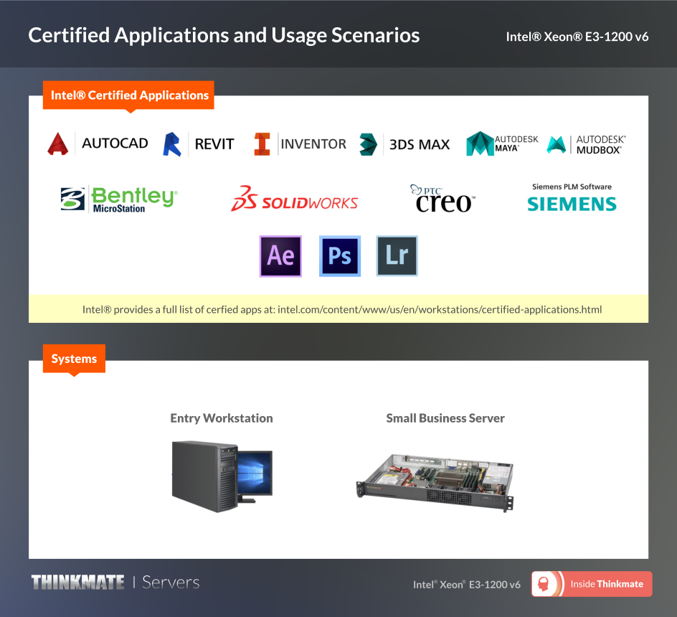Click the Inside Thinkmate button
Viewport: 677px width, 617px height.
click(x=592, y=584)
